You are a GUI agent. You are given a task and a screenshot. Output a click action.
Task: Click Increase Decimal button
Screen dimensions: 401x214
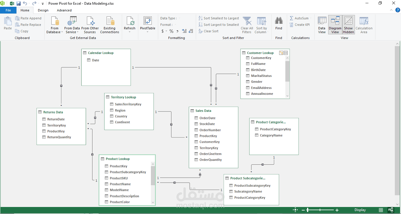coord(184,31)
